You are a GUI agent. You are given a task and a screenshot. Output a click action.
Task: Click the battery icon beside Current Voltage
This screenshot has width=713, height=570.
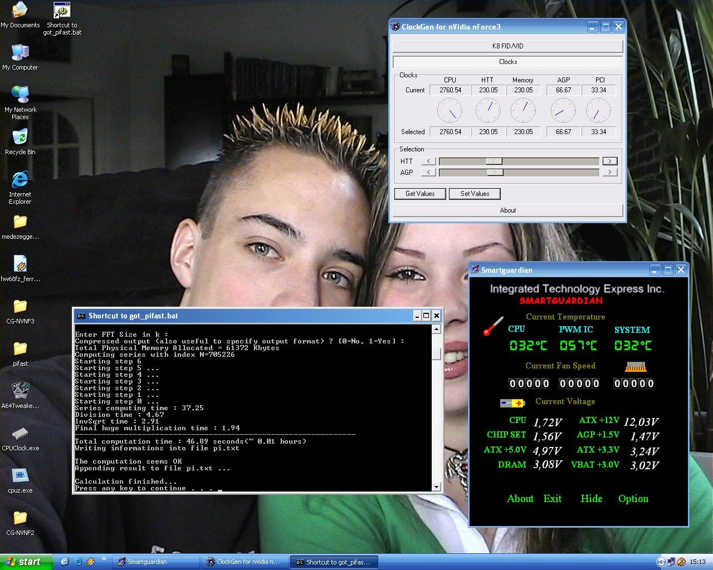512,403
